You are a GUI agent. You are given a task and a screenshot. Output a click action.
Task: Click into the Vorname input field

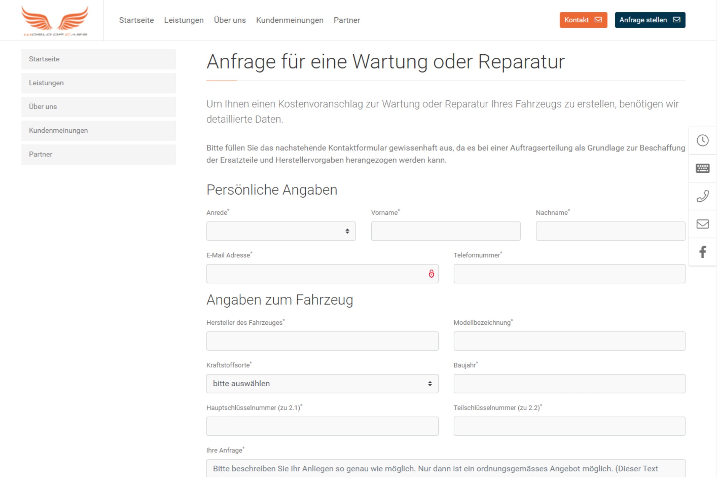coord(445,231)
